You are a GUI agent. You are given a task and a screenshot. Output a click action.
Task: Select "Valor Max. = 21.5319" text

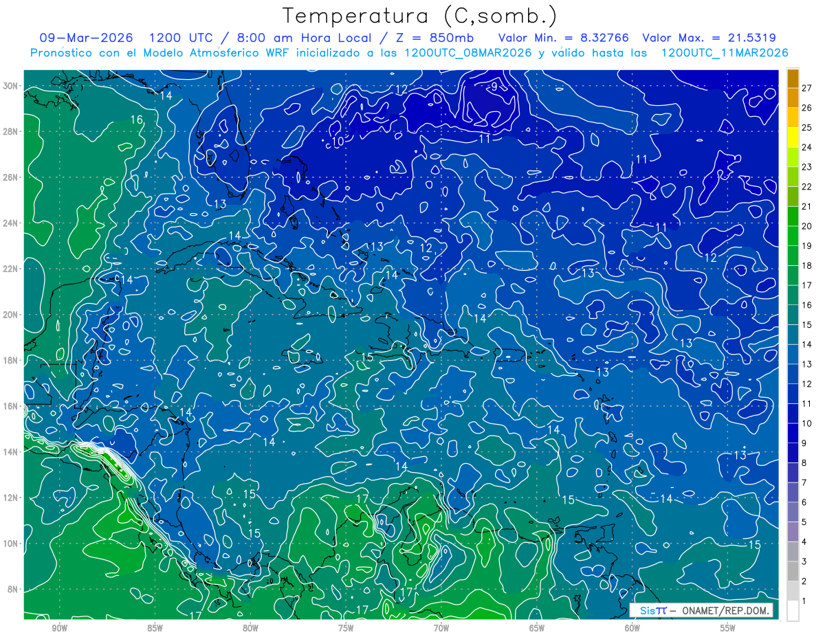709,38
